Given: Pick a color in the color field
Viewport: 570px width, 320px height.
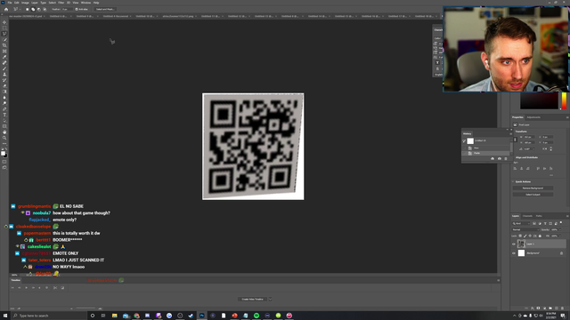Looking at the screenshot, I should (539, 100).
